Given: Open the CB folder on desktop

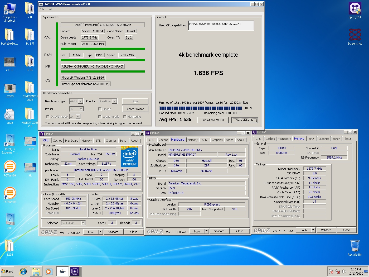Looking at the screenshot, I should tap(30, 11).
